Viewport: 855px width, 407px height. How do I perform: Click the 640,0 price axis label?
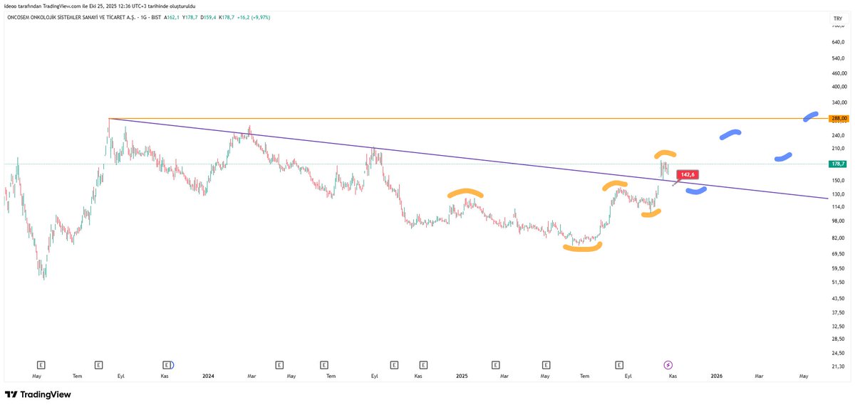[838, 42]
